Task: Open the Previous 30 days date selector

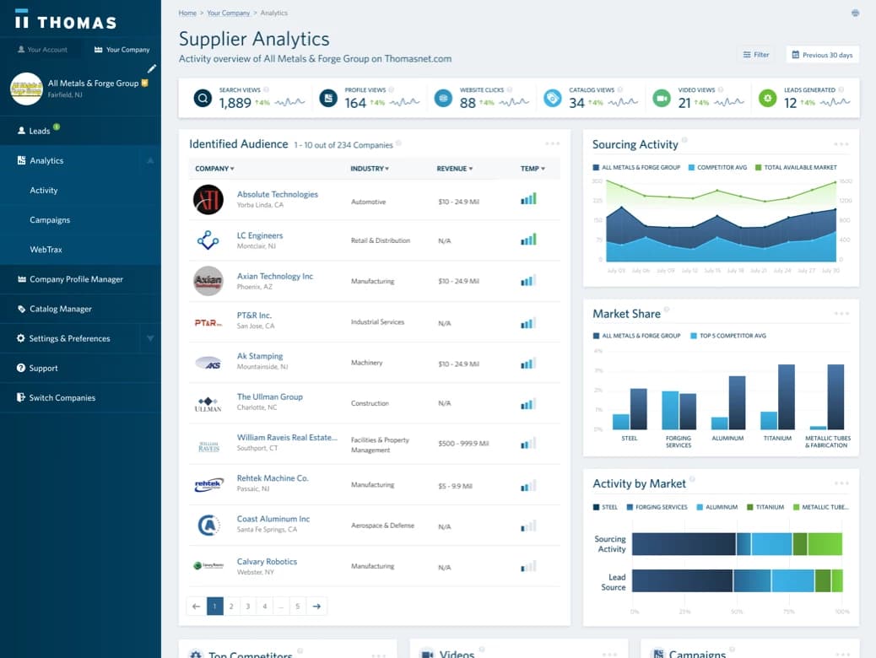Action: (822, 55)
